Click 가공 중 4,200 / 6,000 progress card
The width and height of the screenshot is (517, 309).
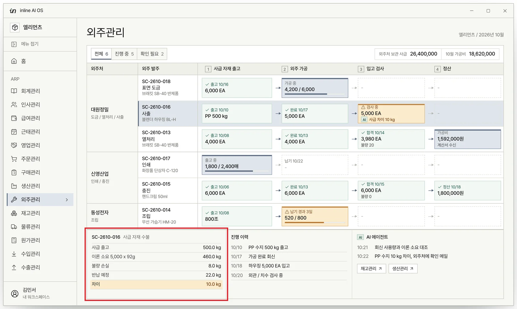pos(315,88)
